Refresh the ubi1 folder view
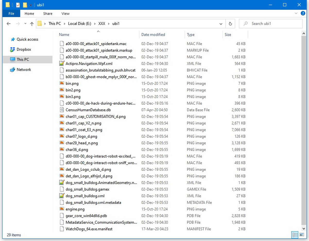The height and width of the screenshot is (241, 309). click(230, 24)
